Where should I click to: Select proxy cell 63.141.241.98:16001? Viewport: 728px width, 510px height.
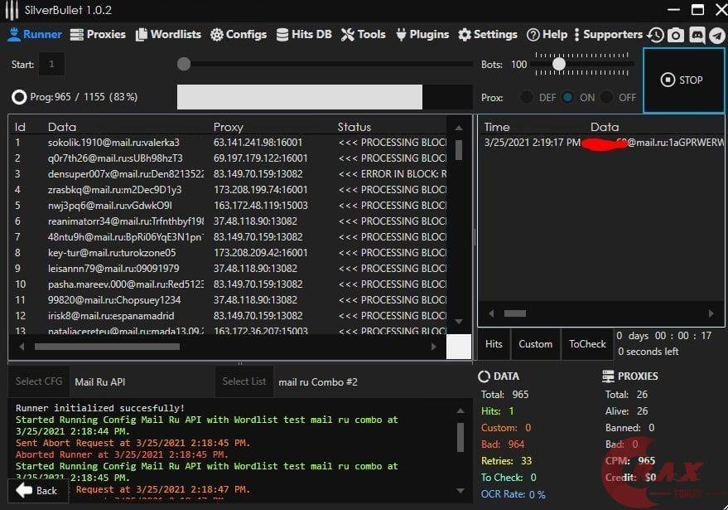[x=258, y=143]
